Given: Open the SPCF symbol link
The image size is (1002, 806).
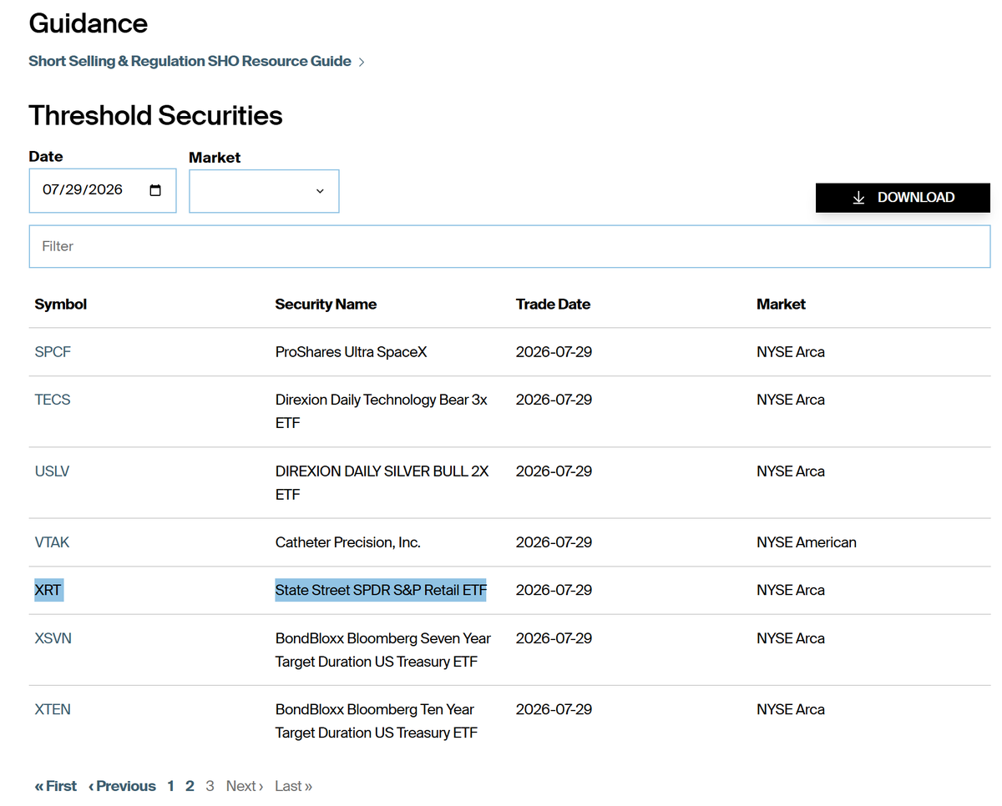Looking at the screenshot, I should 53,352.
